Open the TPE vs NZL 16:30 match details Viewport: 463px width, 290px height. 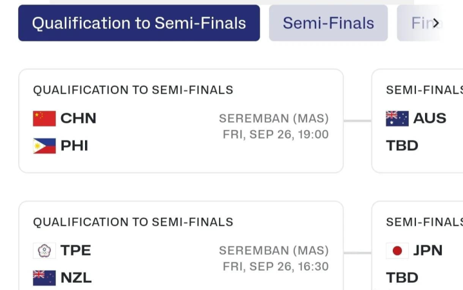tap(181, 246)
